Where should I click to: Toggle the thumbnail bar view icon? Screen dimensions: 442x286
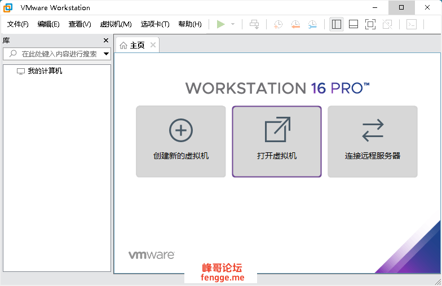coord(353,24)
